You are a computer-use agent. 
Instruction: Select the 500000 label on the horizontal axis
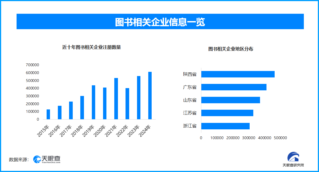(x=281, y=138)
